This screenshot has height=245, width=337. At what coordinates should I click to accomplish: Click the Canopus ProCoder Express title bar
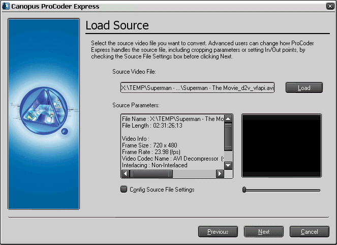(152, 7)
